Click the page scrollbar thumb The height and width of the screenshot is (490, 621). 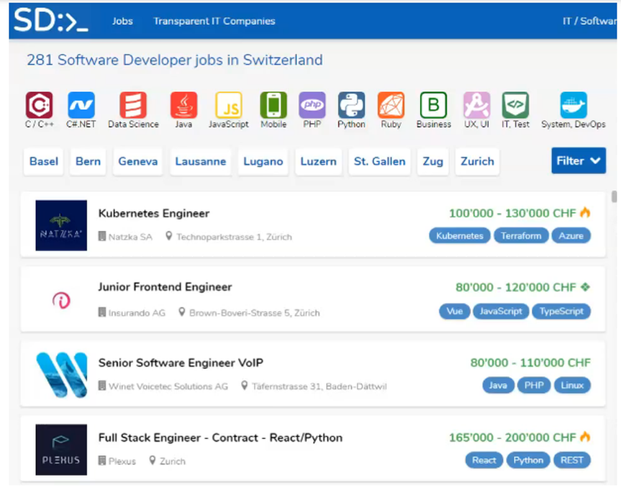[614, 196]
